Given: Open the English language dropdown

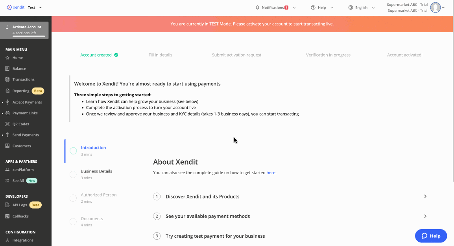Looking at the screenshot, I should coord(361,7).
